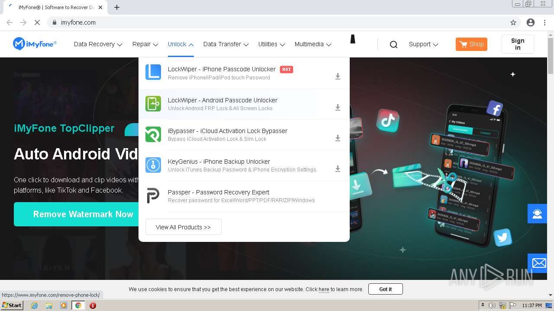Click the iBypasser product icon
Viewport: 554px width, 311px height.
click(x=153, y=134)
